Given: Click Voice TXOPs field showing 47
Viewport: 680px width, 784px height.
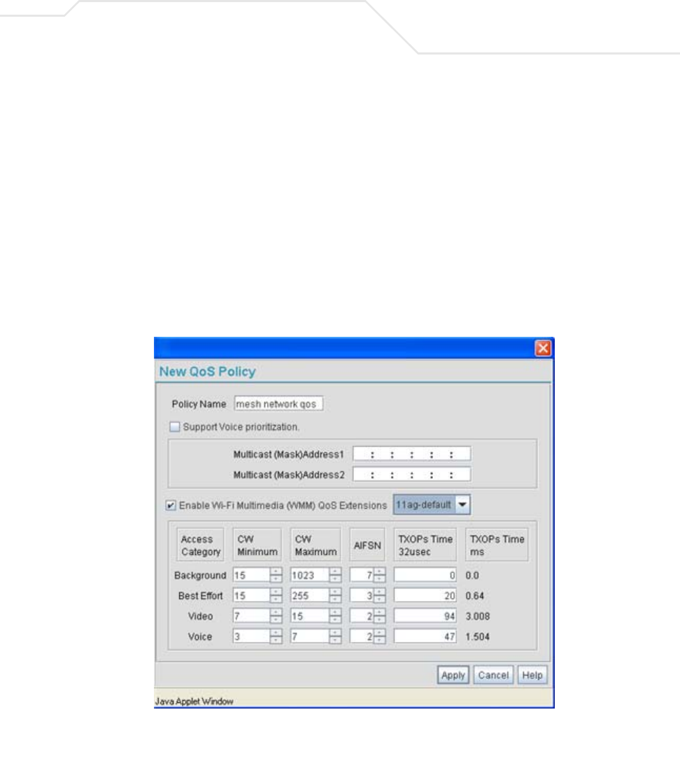Looking at the screenshot, I should [425, 637].
